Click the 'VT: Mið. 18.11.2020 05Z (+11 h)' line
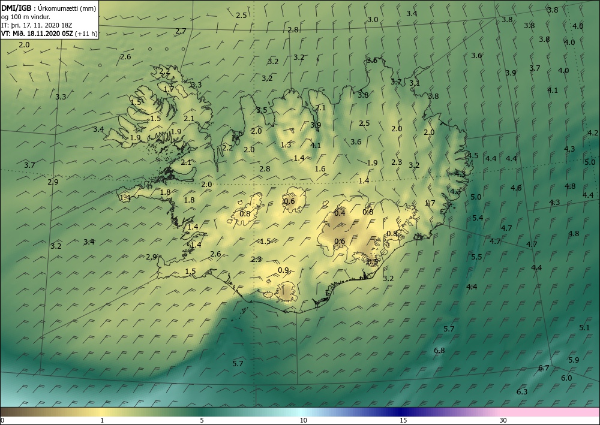 [49, 34]
